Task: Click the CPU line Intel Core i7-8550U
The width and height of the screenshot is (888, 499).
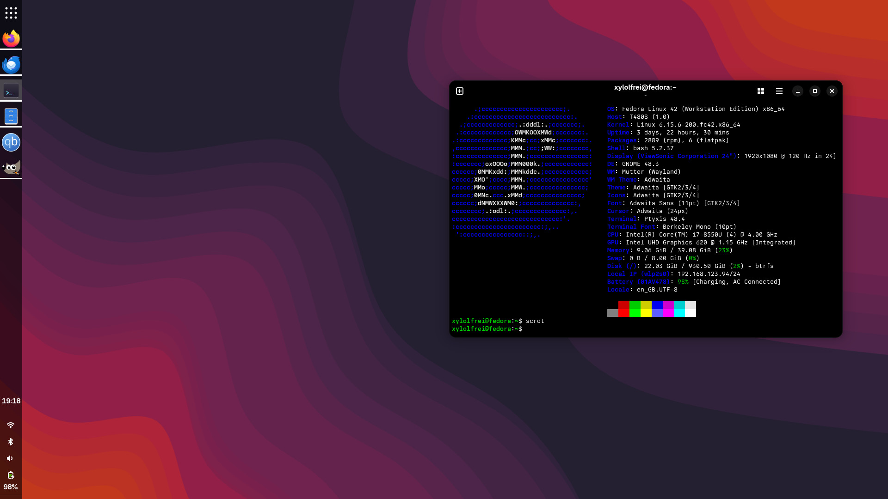Action: click(x=692, y=235)
